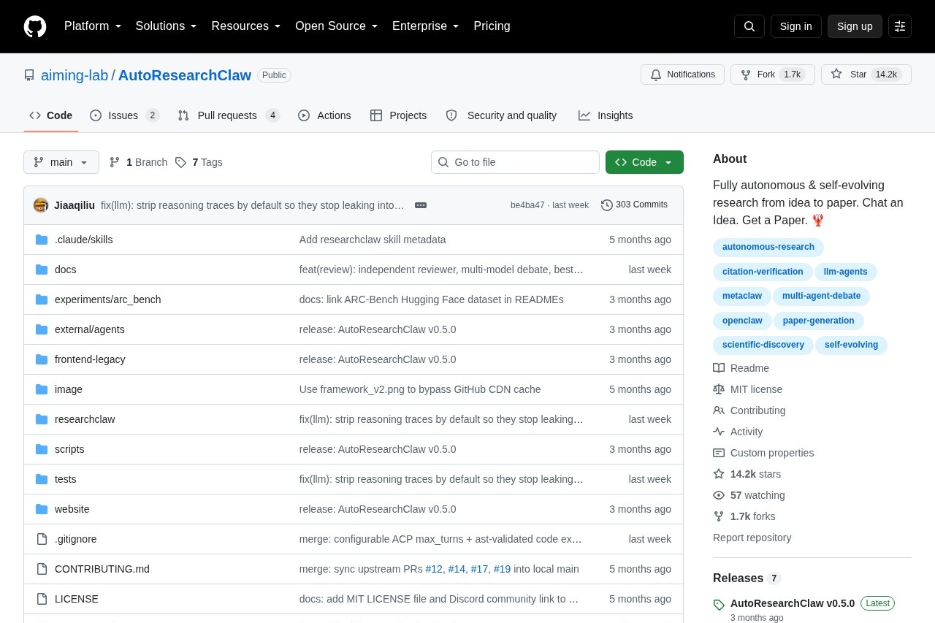Open the main branch selector dropdown
Screen dimensions: 935x623
point(61,162)
